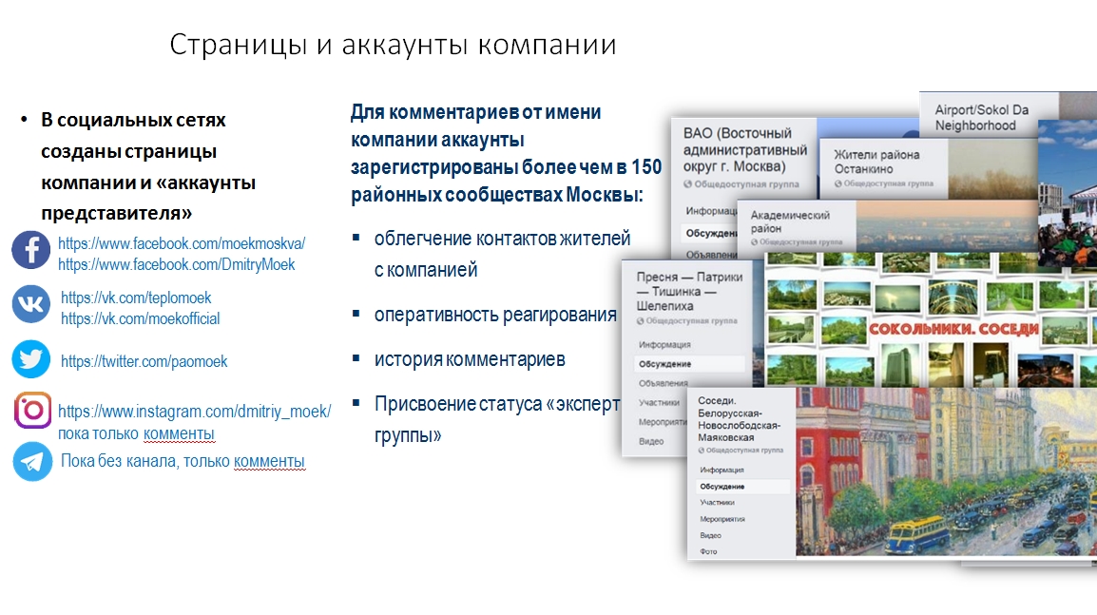Open Фото in the Соседи Белорусская group menu
This screenshot has width=1097, height=615.
(x=709, y=551)
